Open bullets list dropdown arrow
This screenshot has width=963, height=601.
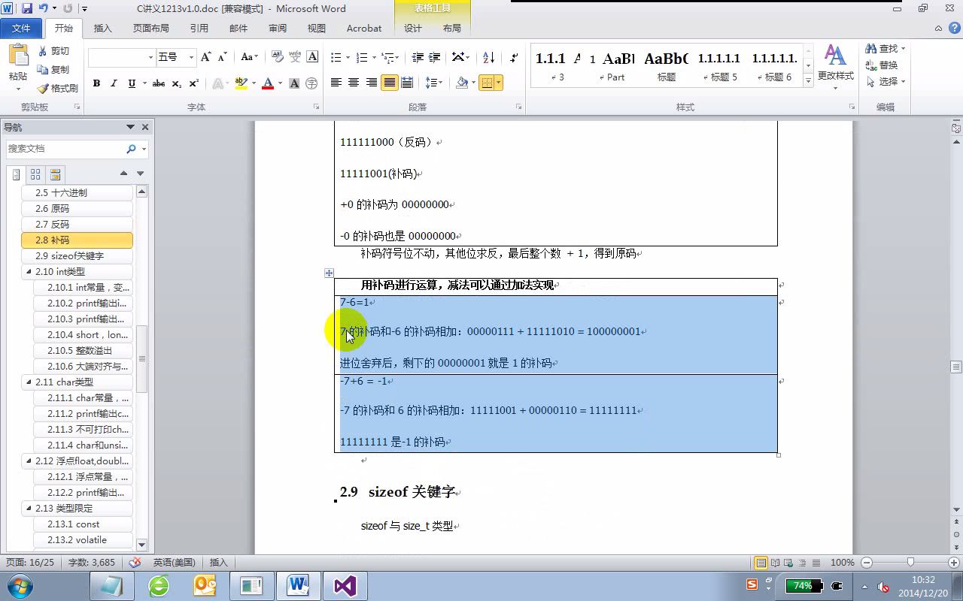pos(347,57)
